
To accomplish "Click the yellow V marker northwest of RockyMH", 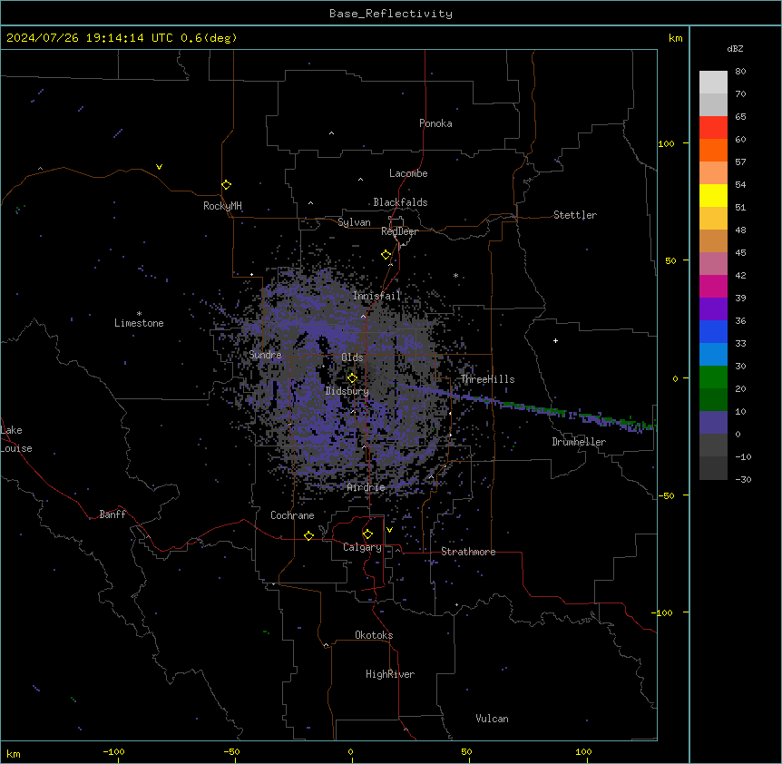I will (159, 167).
